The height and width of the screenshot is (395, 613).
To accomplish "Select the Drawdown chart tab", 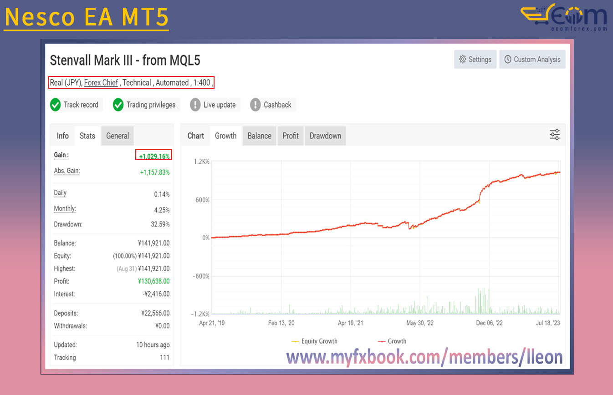I will [x=325, y=136].
